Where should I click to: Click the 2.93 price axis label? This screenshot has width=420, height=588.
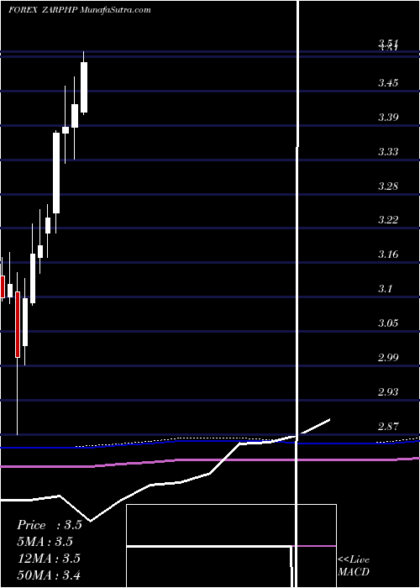point(388,392)
